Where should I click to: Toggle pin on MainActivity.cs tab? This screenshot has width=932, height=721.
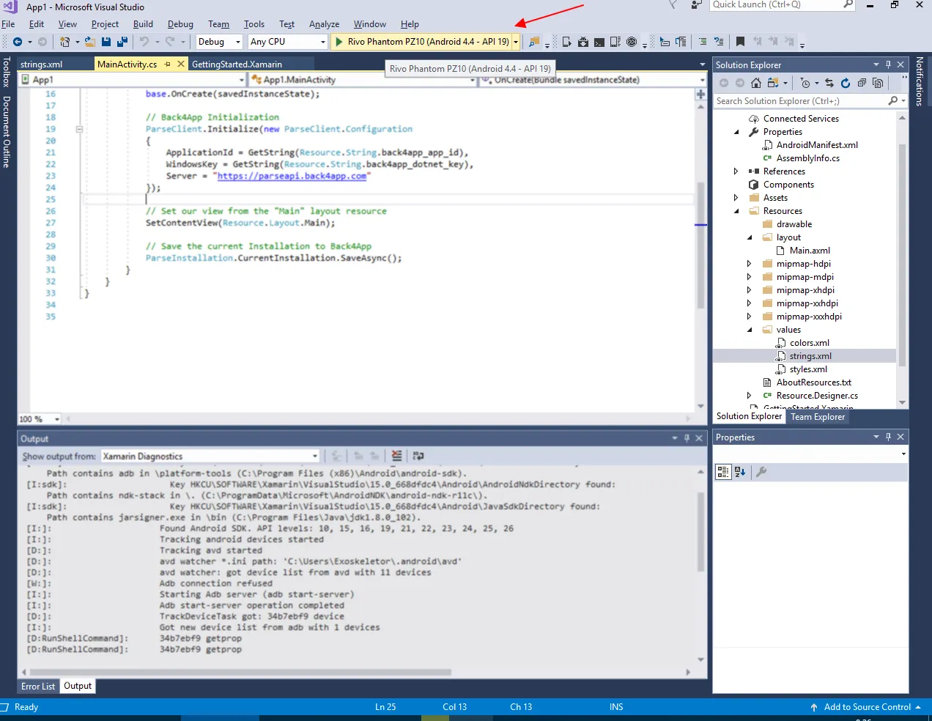(x=167, y=64)
